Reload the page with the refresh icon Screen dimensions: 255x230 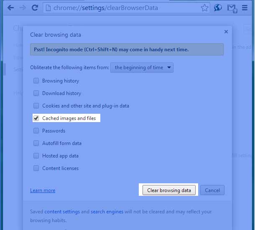[x=35, y=7]
